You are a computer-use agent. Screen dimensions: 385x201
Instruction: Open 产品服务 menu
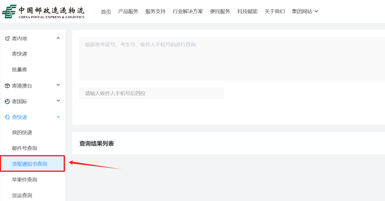pyautogui.click(x=128, y=11)
